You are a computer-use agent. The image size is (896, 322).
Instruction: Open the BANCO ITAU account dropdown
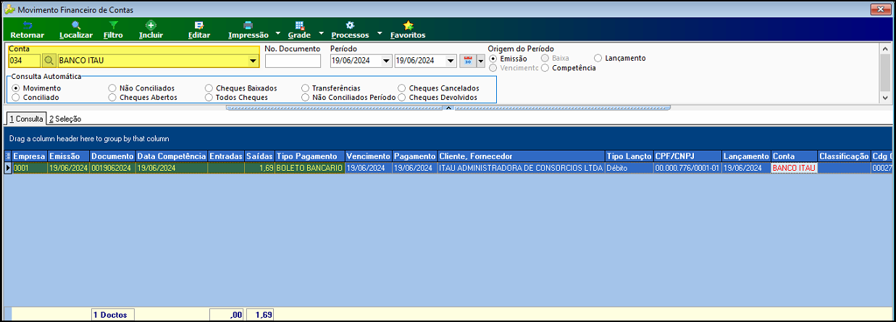pos(253,61)
